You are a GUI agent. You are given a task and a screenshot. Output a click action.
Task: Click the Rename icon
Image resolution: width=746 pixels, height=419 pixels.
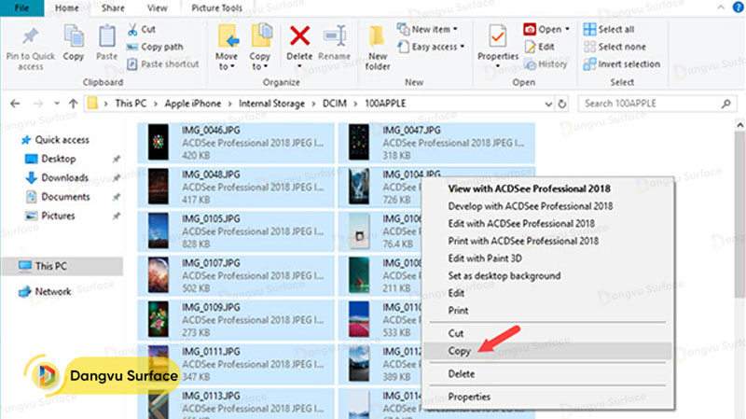[335, 36]
